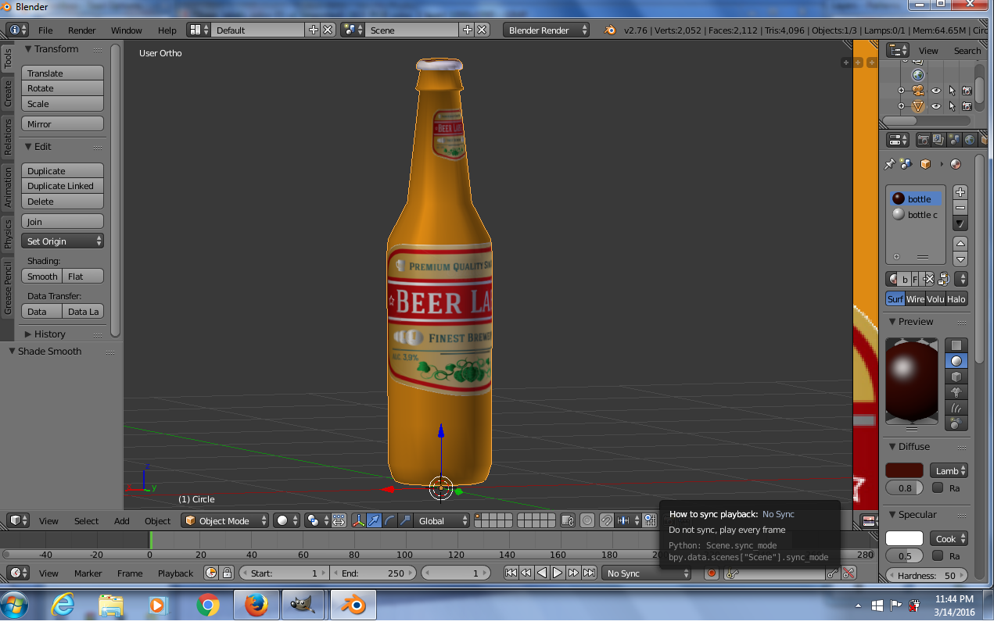Viewport: 1001px width, 625px height.
Task: Select Monkey preview type icon
Action: (957, 392)
